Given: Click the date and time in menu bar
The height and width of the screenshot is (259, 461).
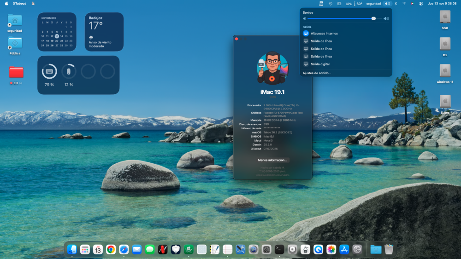Looking at the screenshot, I should pyautogui.click(x=442, y=4).
